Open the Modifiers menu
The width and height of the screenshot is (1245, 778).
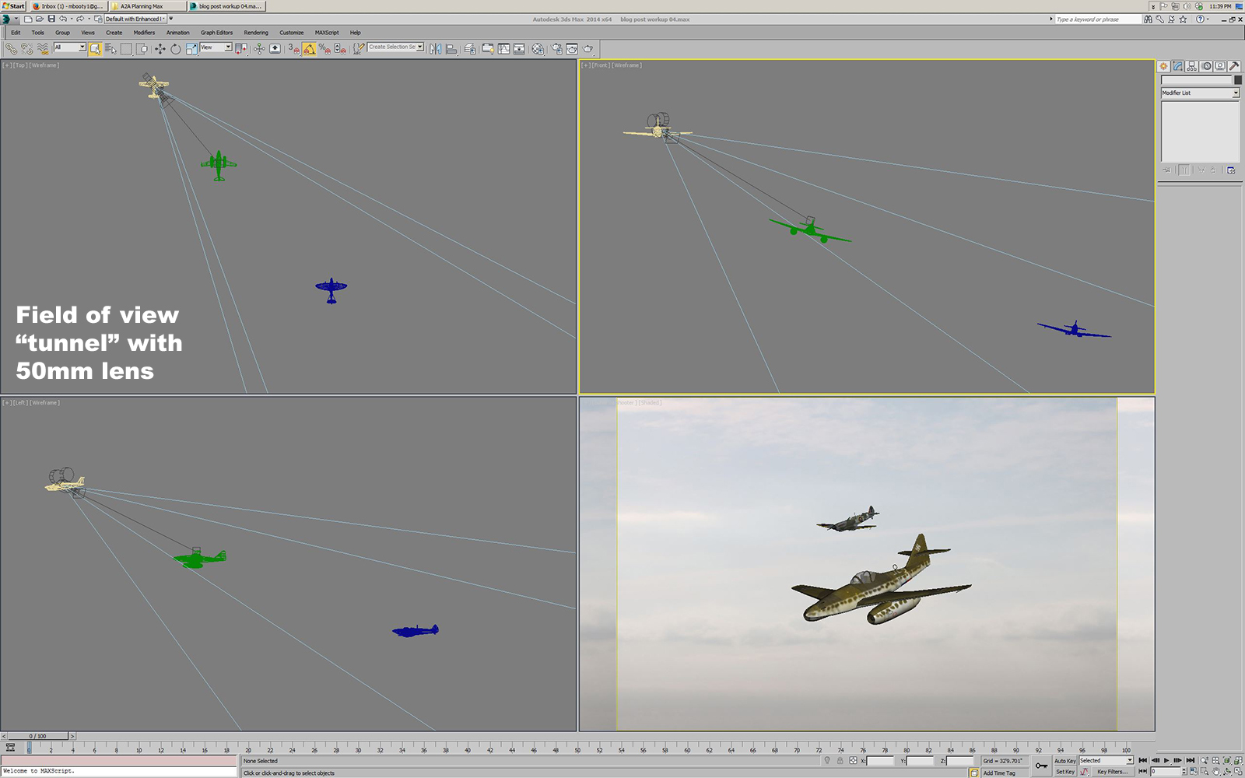tap(144, 33)
